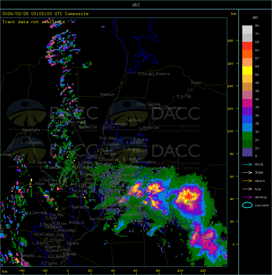Image resolution: width=272 pixels, height=275 pixels.
Task: Click the 'Carrizal' place label
Action: (97, 219)
